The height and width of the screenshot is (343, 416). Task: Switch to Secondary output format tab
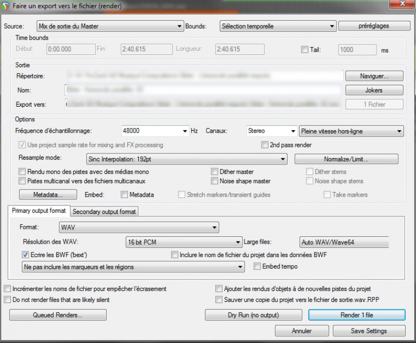point(104,212)
